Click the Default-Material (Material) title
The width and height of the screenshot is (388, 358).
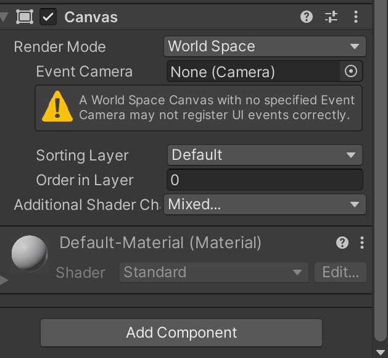pos(160,243)
